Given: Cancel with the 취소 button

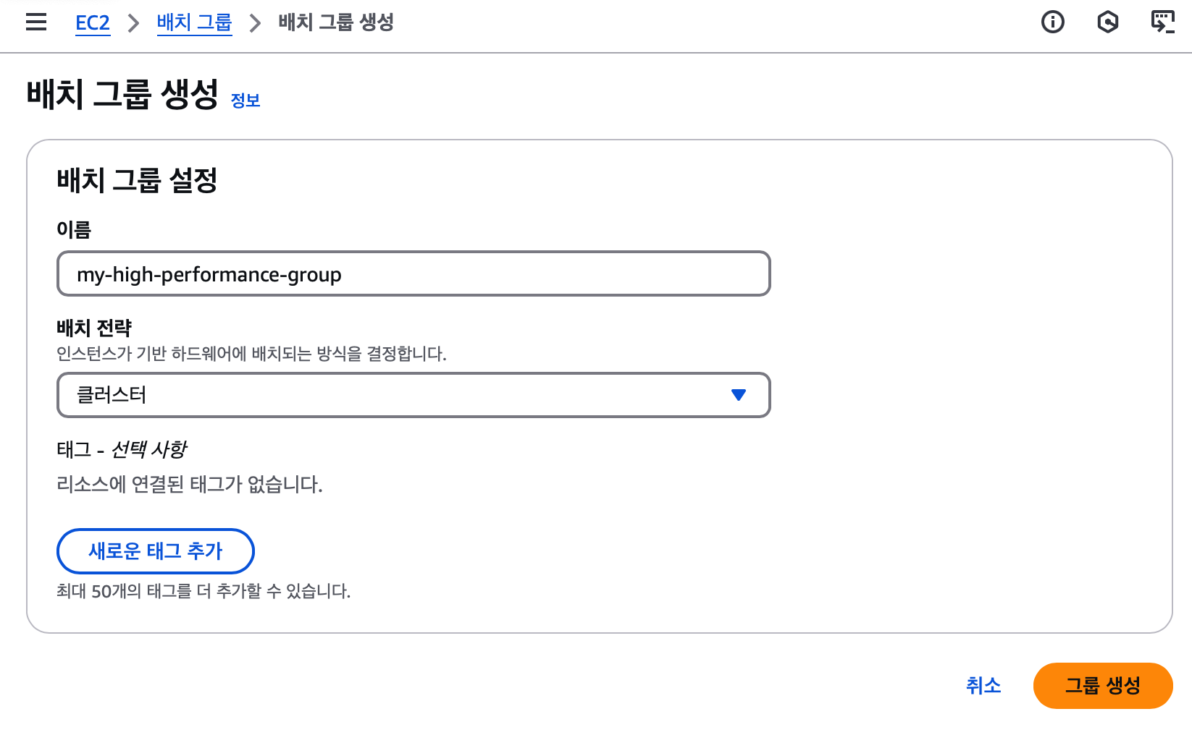Looking at the screenshot, I should pos(983,686).
